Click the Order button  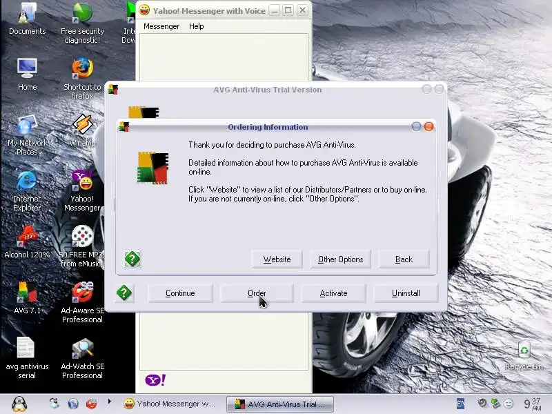257,293
